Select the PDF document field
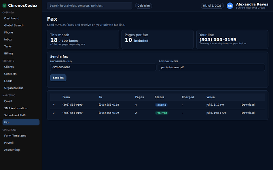Image resolution: width=273 pixels, height=170 pixels. (x=212, y=67)
